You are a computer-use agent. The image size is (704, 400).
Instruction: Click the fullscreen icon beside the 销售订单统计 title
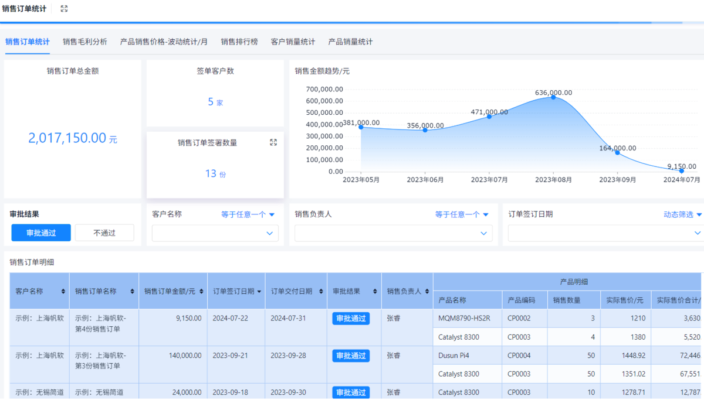tap(64, 9)
